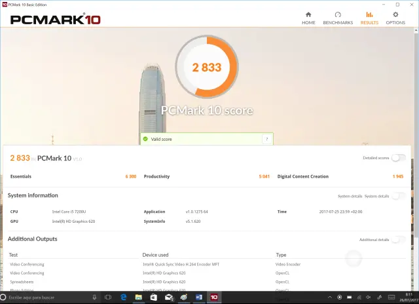Click the Essentials score 6 300
The image size is (419, 304).
click(130, 176)
